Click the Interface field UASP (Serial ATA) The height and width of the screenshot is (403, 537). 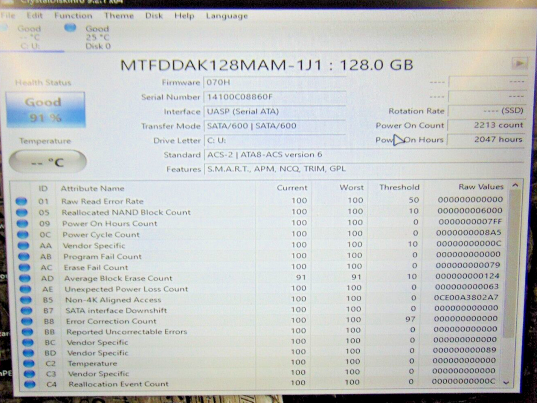click(x=275, y=111)
